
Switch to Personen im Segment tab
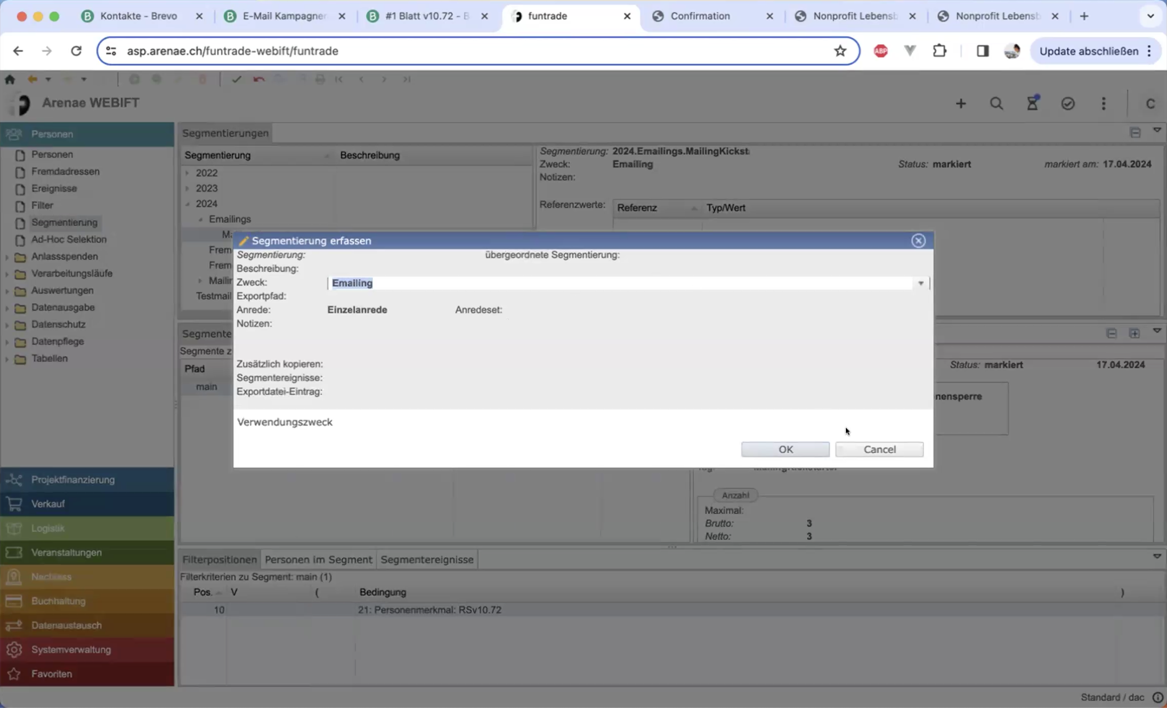coord(318,559)
